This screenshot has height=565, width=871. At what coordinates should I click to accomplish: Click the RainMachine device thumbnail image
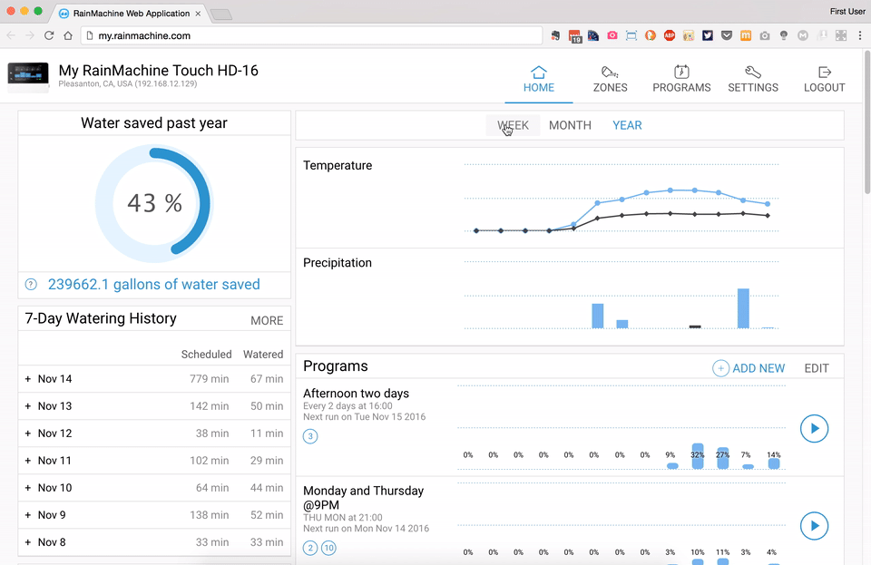[28, 76]
